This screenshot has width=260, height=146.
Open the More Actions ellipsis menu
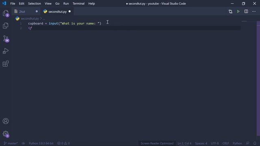254,11
